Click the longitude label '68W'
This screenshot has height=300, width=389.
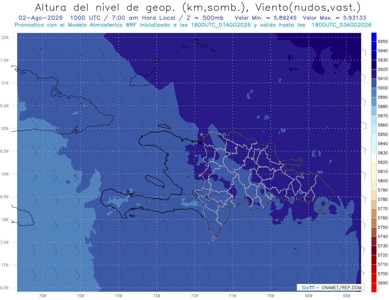tap(346, 296)
